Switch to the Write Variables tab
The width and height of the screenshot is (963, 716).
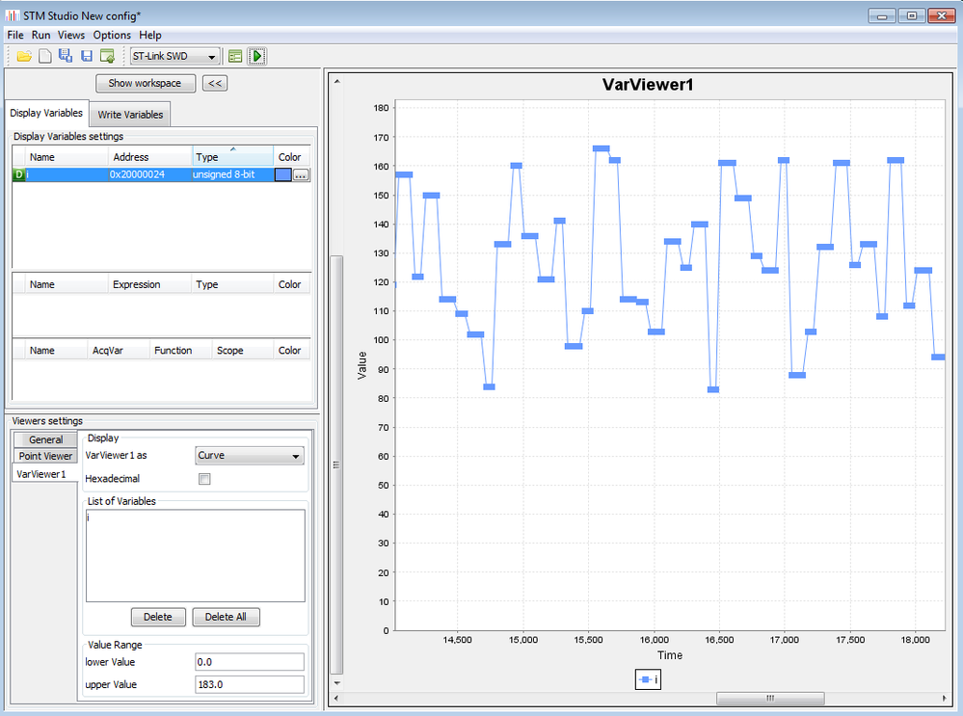pyautogui.click(x=130, y=115)
